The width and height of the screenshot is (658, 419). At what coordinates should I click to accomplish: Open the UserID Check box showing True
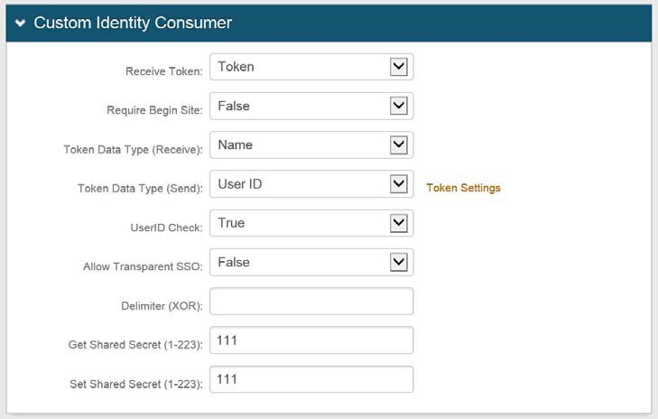pos(298,223)
